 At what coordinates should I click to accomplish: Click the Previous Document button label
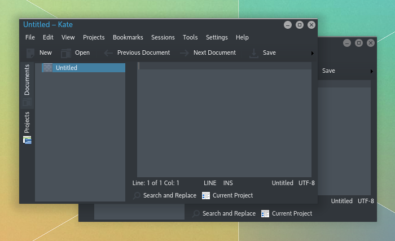(x=143, y=52)
